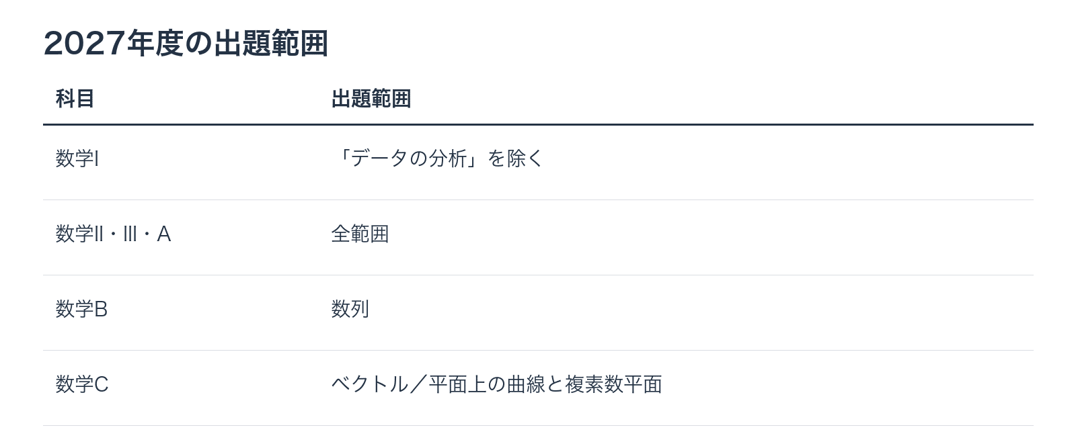Click the 数列 scope cell

350,309
